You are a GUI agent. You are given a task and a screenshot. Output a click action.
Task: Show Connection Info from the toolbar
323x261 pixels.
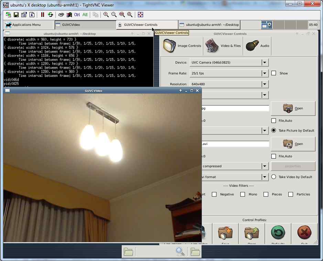click(32, 15)
